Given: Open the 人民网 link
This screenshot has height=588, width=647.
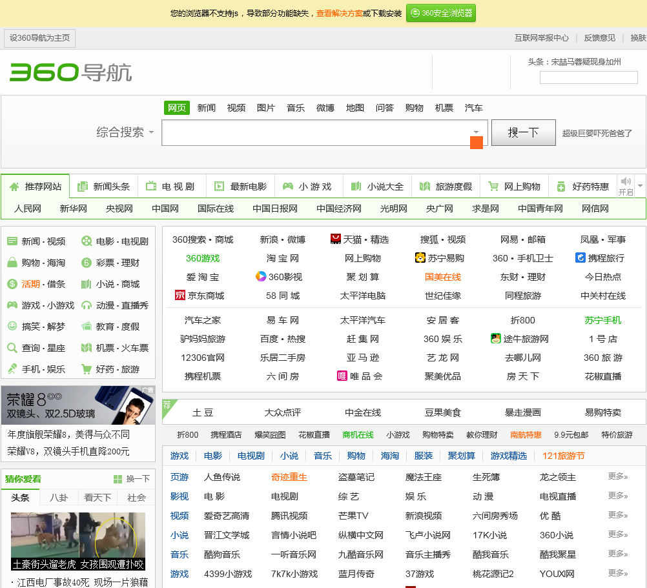Looking at the screenshot, I should [28, 208].
